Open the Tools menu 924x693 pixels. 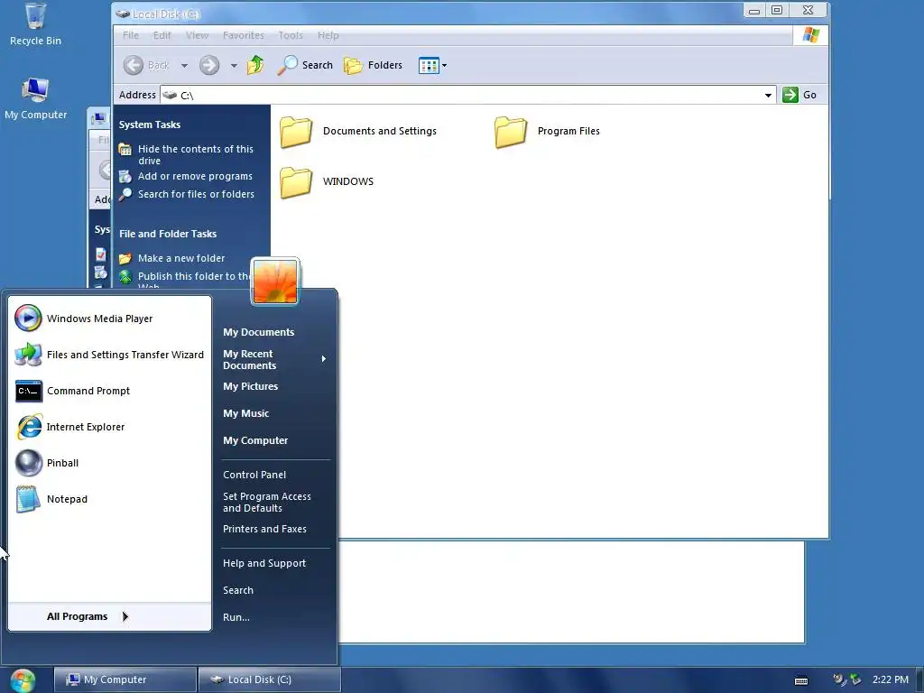point(291,35)
